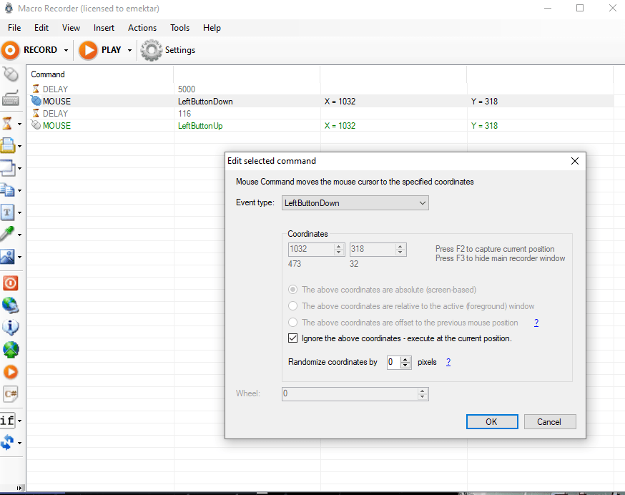Select 'relative to the active window' radio
Viewport: 625px width, 495px height.
(x=293, y=306)
